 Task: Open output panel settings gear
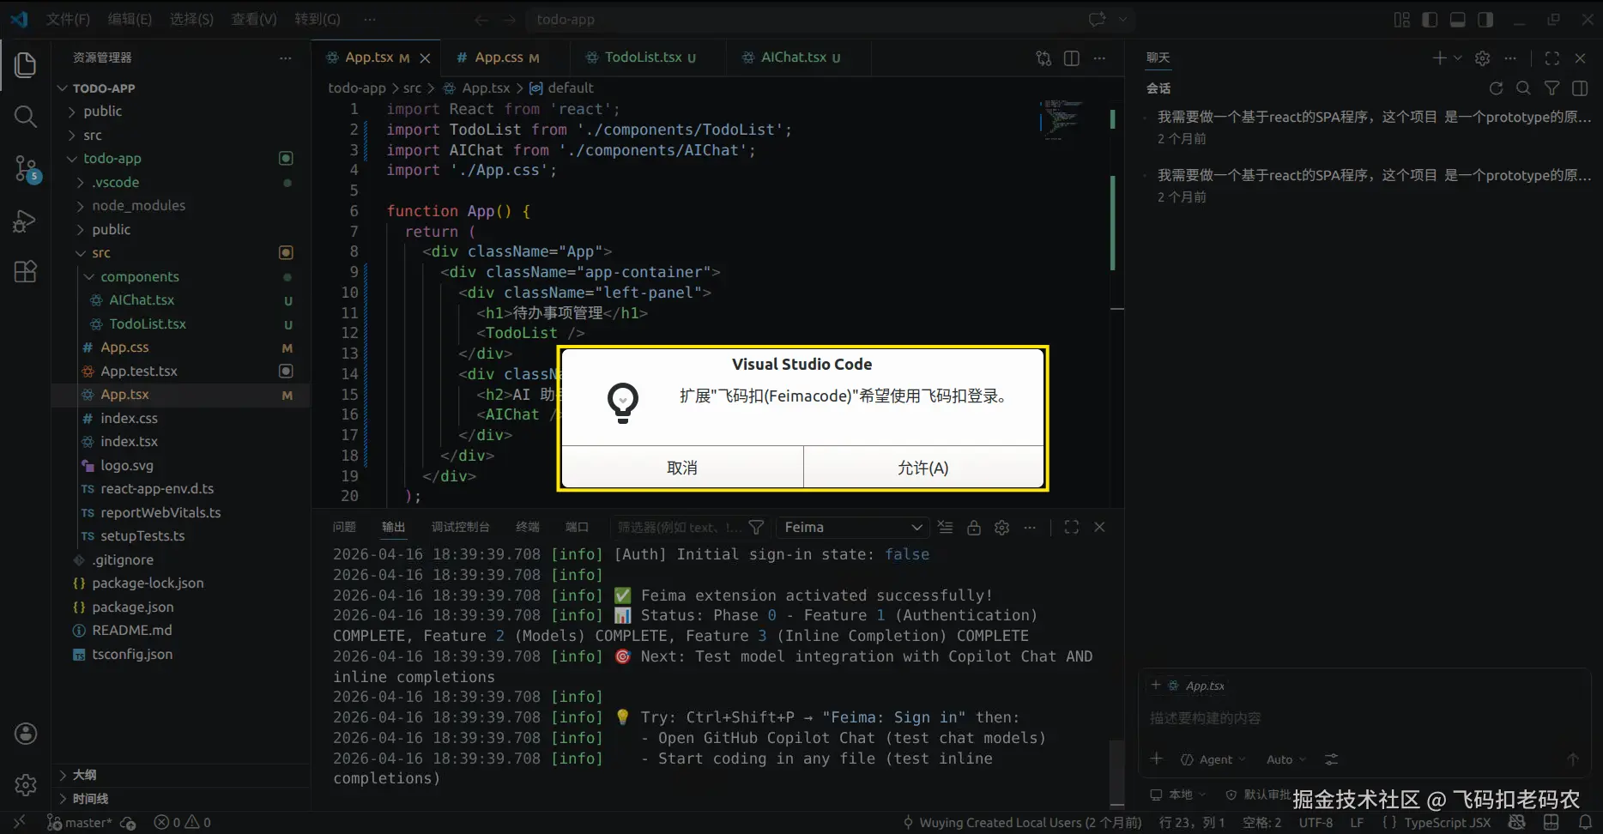point(1001,528)
